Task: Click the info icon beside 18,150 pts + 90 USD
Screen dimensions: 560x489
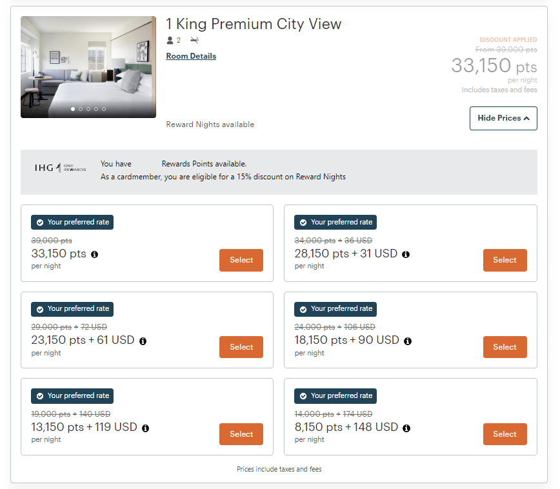Action: tap(408, 341)
